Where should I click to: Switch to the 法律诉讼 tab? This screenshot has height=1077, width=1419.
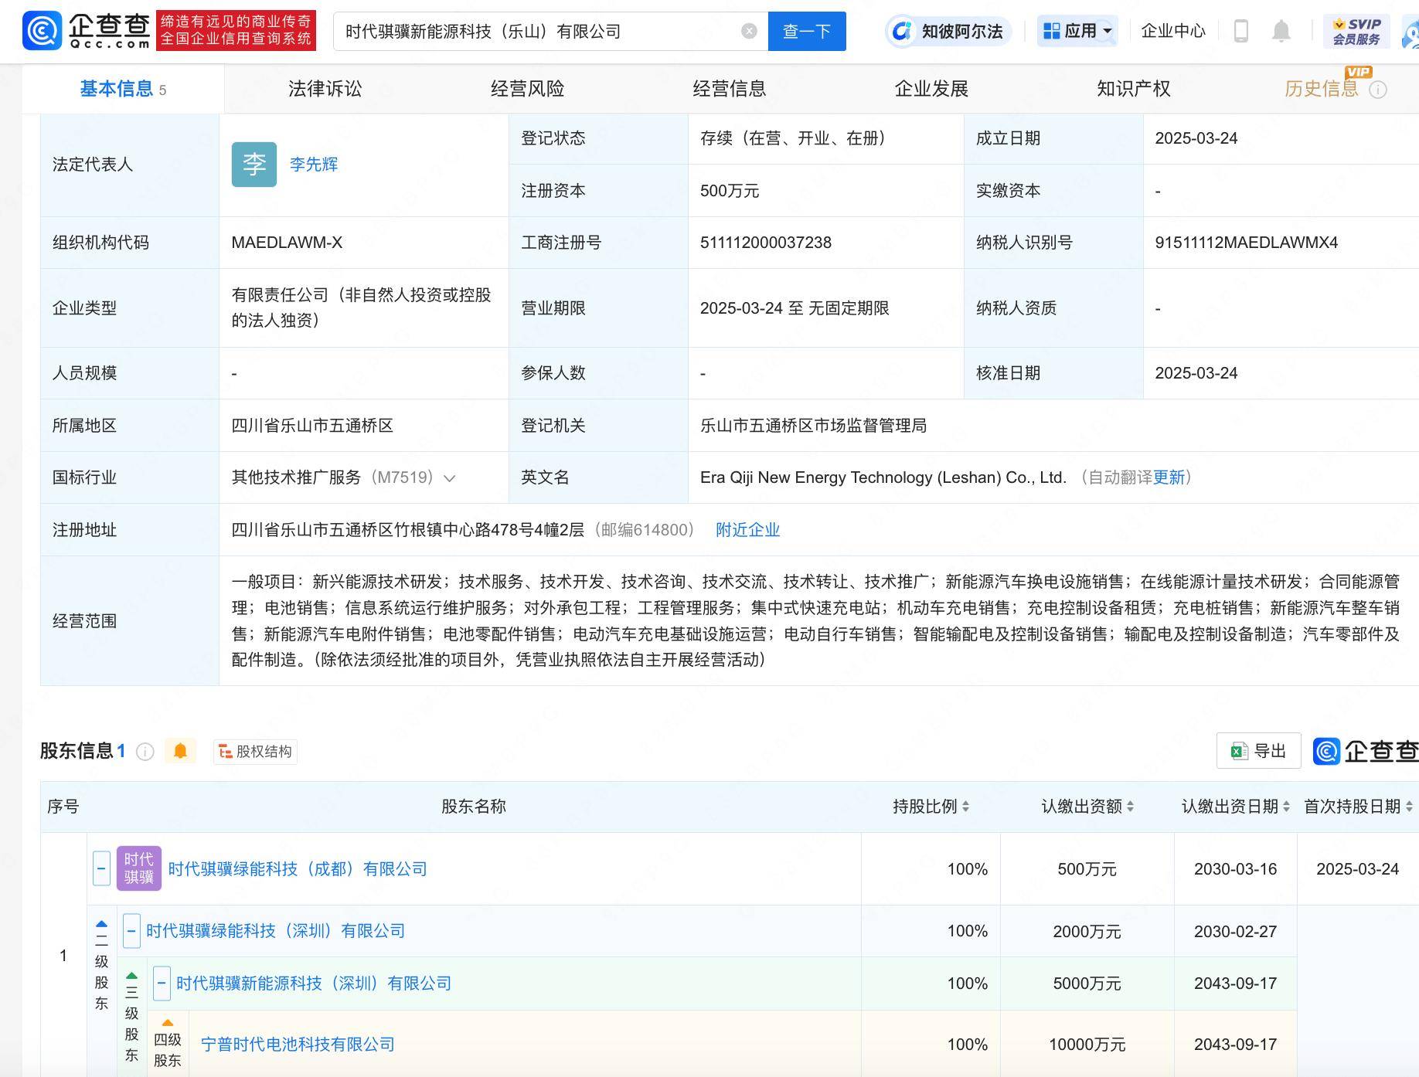point(324,88)
